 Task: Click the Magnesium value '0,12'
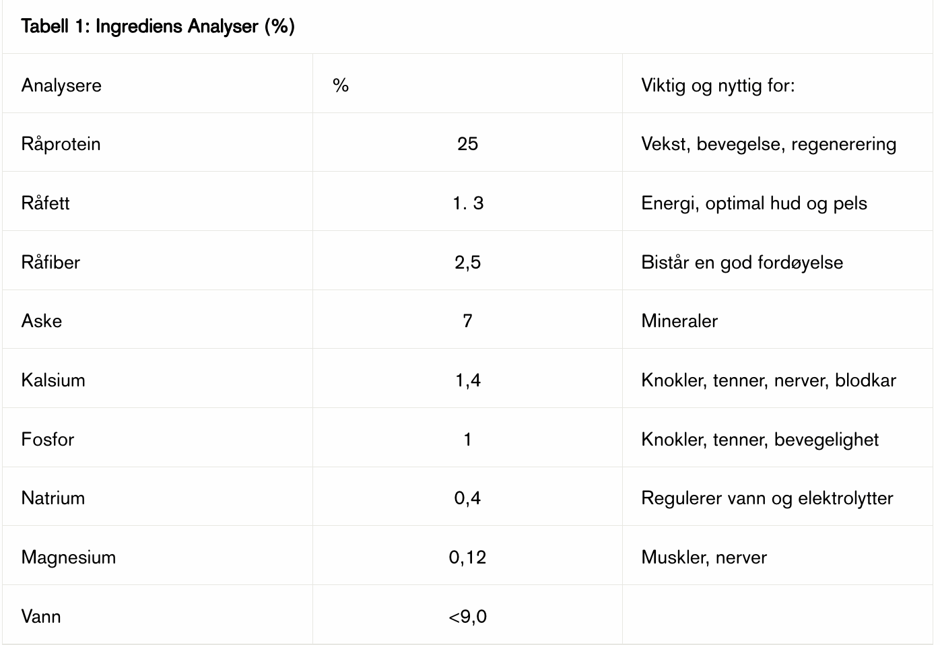click(x=467, y=557)
